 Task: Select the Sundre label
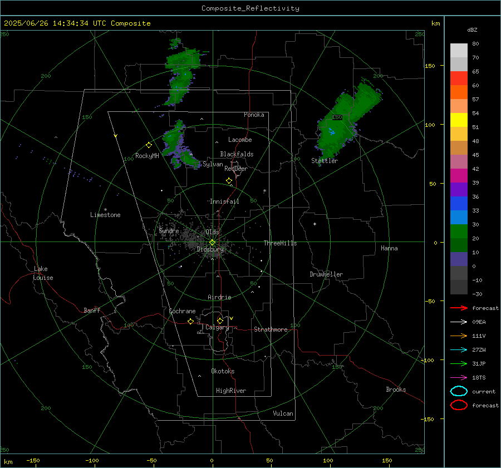click(169, 231)
